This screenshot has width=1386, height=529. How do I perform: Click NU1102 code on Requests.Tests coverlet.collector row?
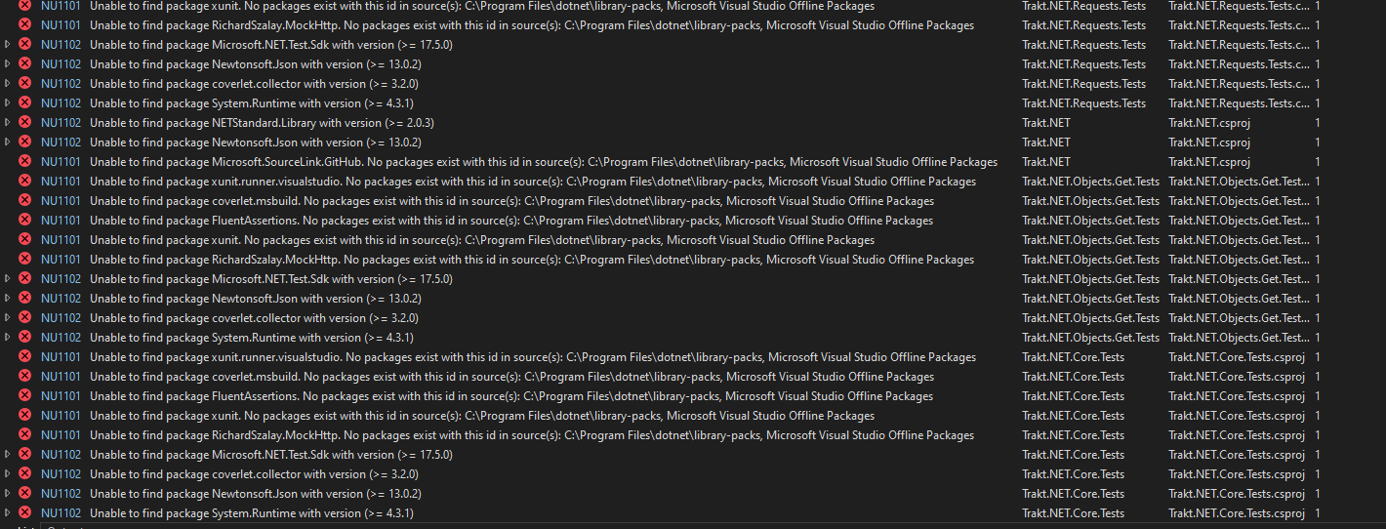point(61,84)
